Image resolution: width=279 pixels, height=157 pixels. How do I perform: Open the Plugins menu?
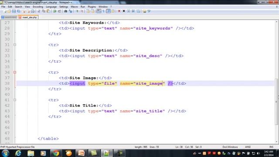pyautogui.click(x=92, y=7)
